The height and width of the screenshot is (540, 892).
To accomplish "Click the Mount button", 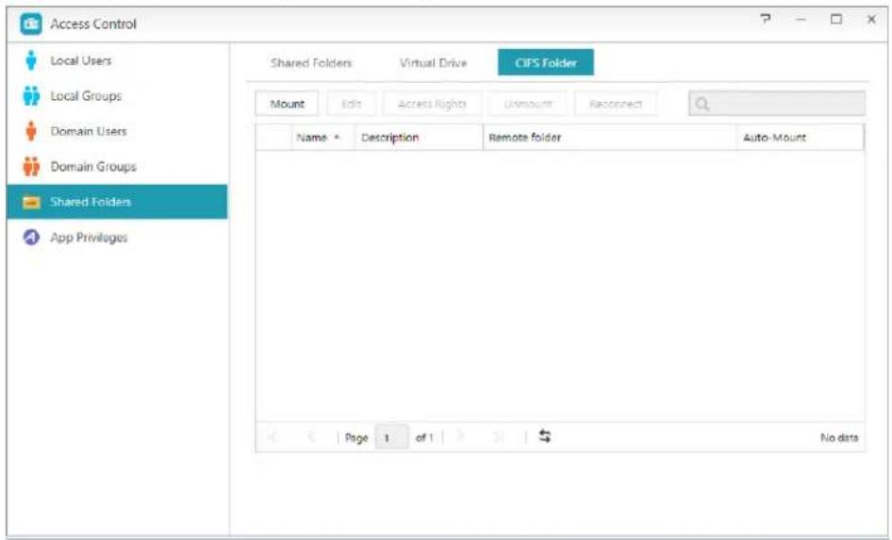I will click(287, 104).
